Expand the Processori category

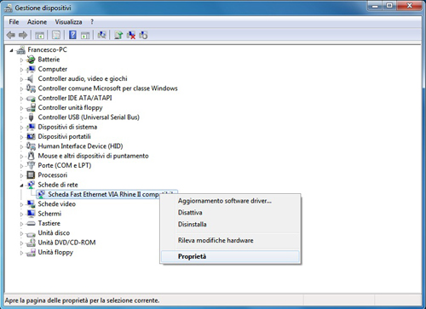[x=21, y=175]
